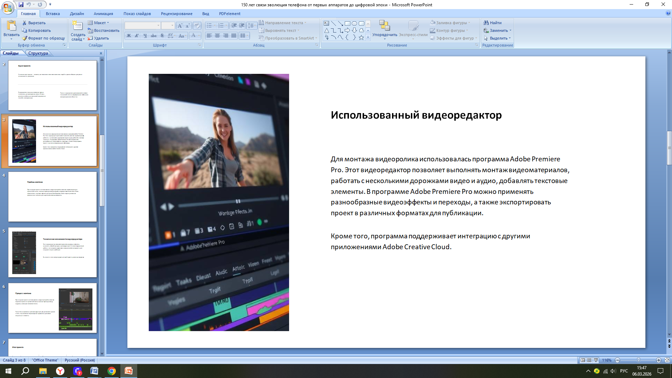Click the Format Painter (Формат по образцу) icon
The width and height of the screenshot is (672, 378).
[x=24, y=38]
